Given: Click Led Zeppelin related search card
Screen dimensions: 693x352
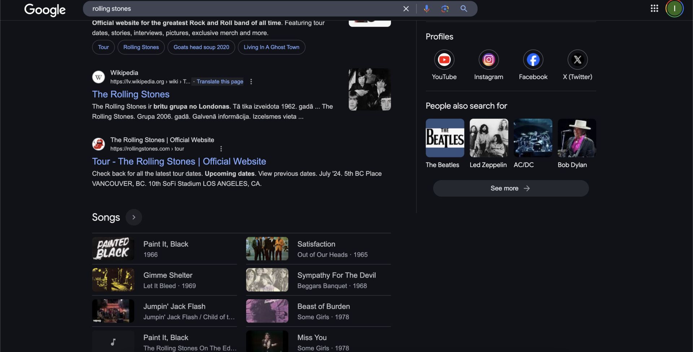Looking at the screenshot, I should pyautogui.click(x=489, y=144).
